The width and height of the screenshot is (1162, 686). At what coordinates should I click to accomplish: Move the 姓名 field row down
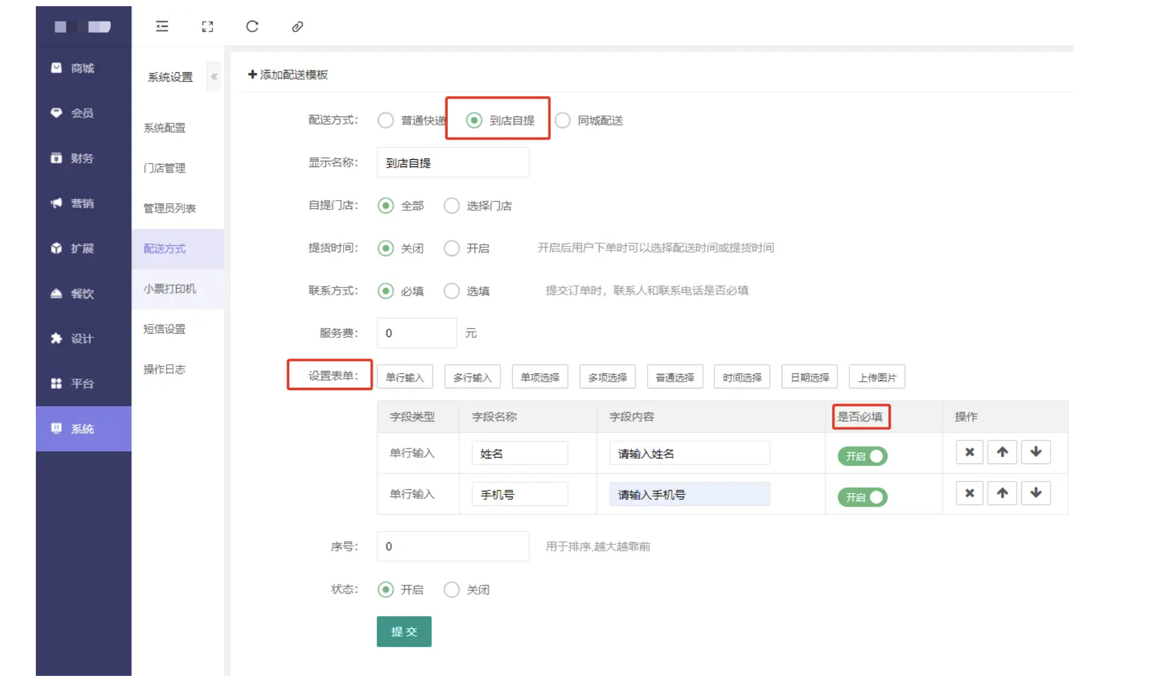click(x=1035, y=452)
